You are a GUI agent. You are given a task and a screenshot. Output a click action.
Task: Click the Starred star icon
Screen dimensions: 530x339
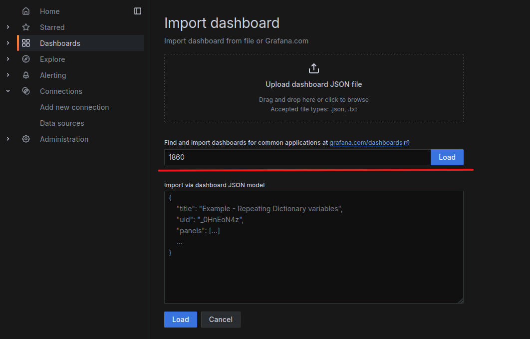coord(26,27)
